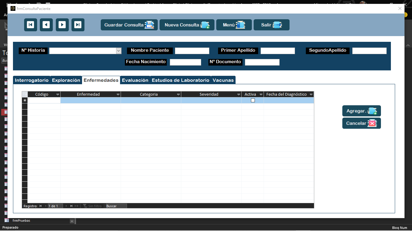Click the Cancelar button
This screenshot has width=412, height=231.
coord(362,123)
